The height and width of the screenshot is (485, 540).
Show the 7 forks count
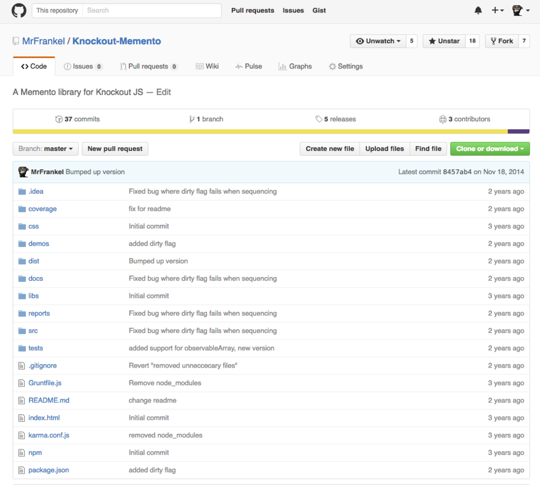pyautogui.click(x=524, y=41)
